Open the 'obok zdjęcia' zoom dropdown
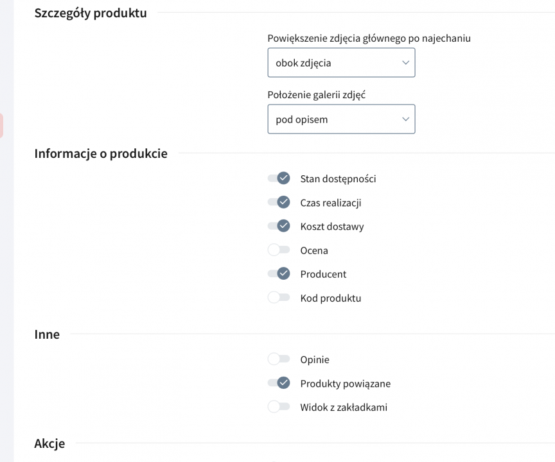 tap(341, 63)
